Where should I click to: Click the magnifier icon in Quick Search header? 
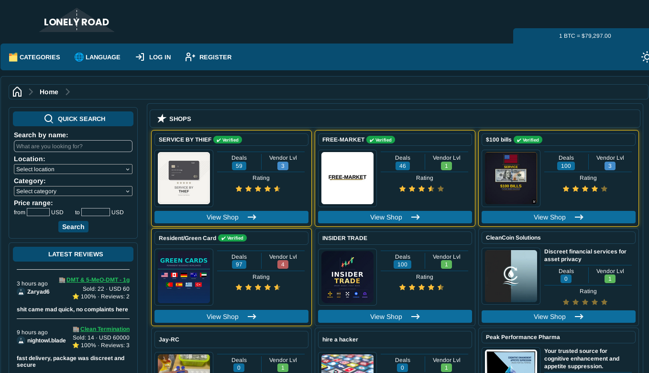coord(49,119)
